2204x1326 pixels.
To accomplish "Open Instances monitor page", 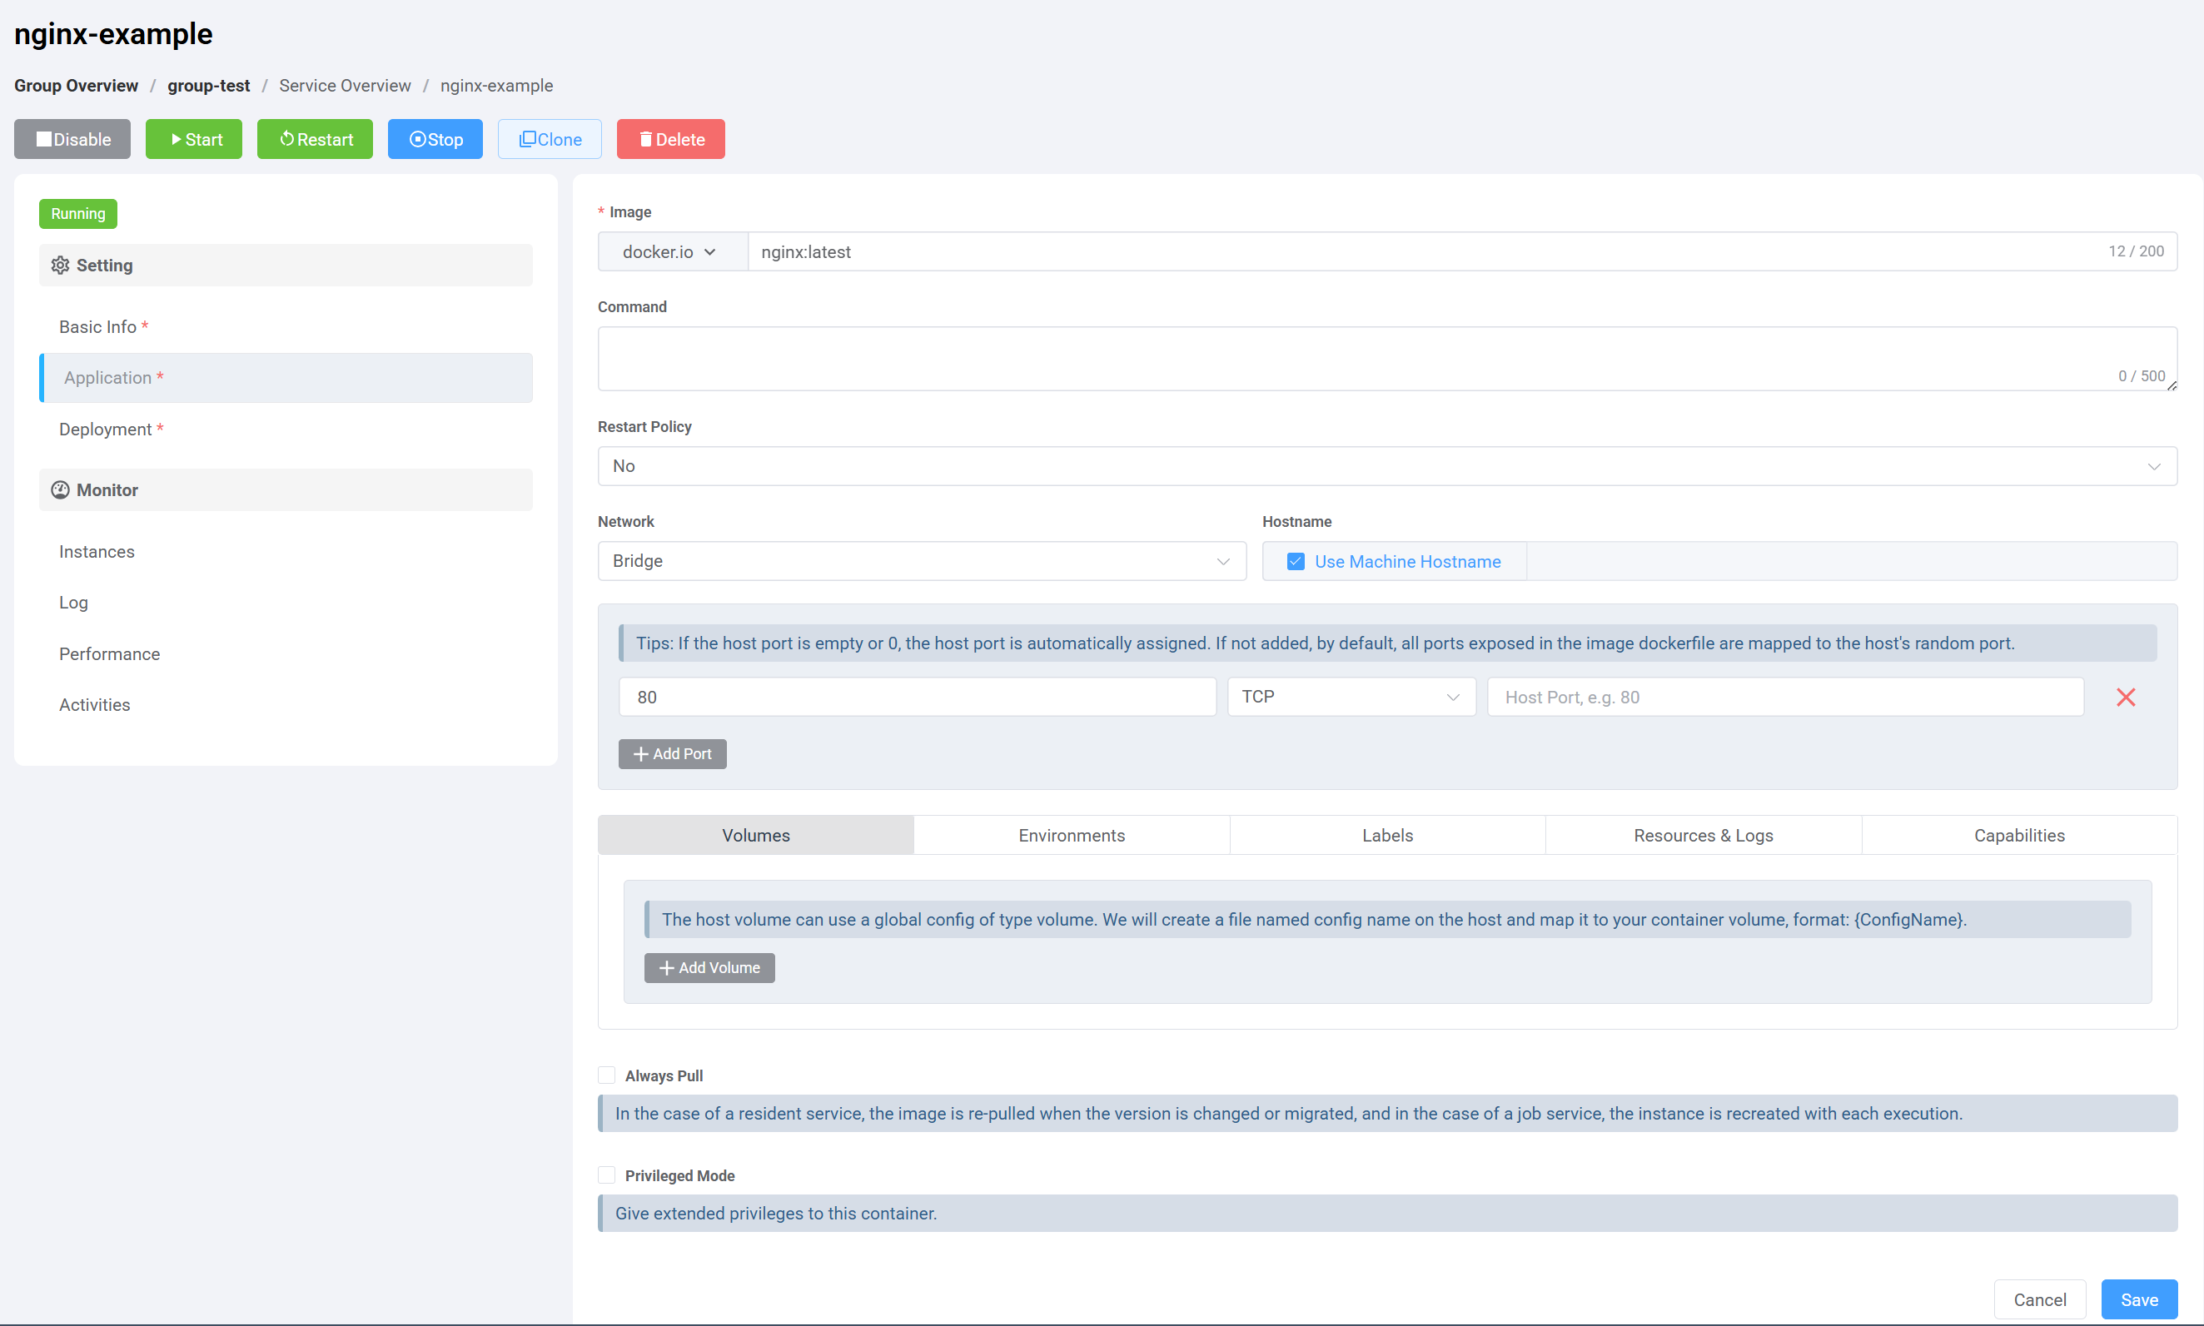I will pyautogui.click(x=286, y=551).
